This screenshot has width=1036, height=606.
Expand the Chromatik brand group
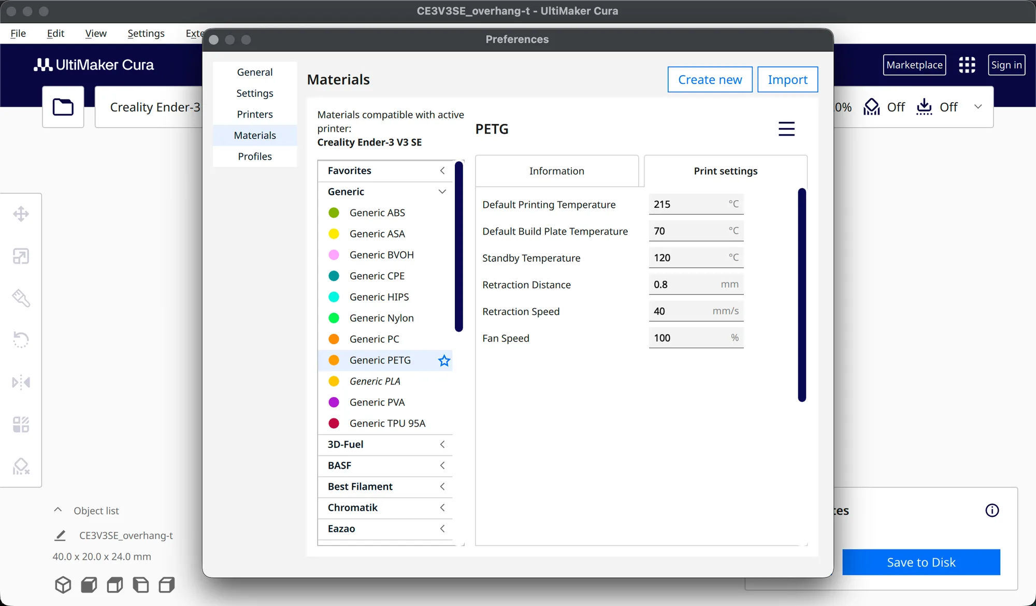(x=385, y=508)
